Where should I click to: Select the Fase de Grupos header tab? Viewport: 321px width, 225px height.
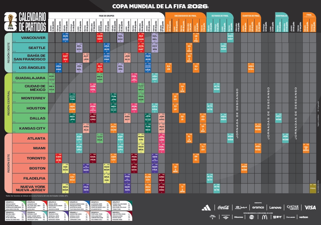pyautogui.click(x=106, y=15)
